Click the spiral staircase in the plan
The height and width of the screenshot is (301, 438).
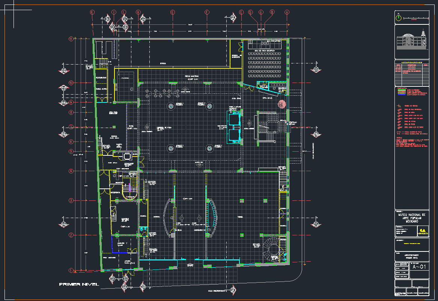click(x=274, y=249)
